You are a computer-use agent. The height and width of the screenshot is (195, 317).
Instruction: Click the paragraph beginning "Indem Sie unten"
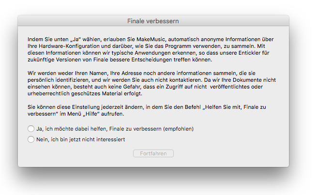(x=151, y=49)
